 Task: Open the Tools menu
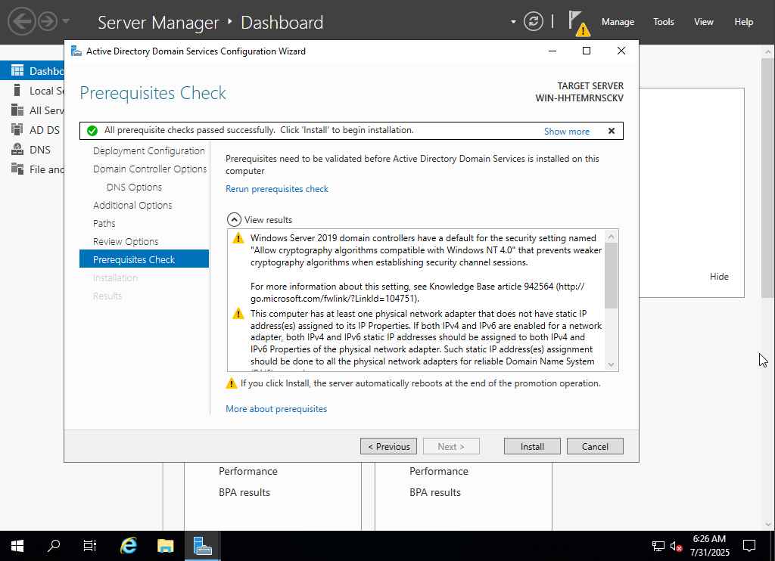point(663,22)
